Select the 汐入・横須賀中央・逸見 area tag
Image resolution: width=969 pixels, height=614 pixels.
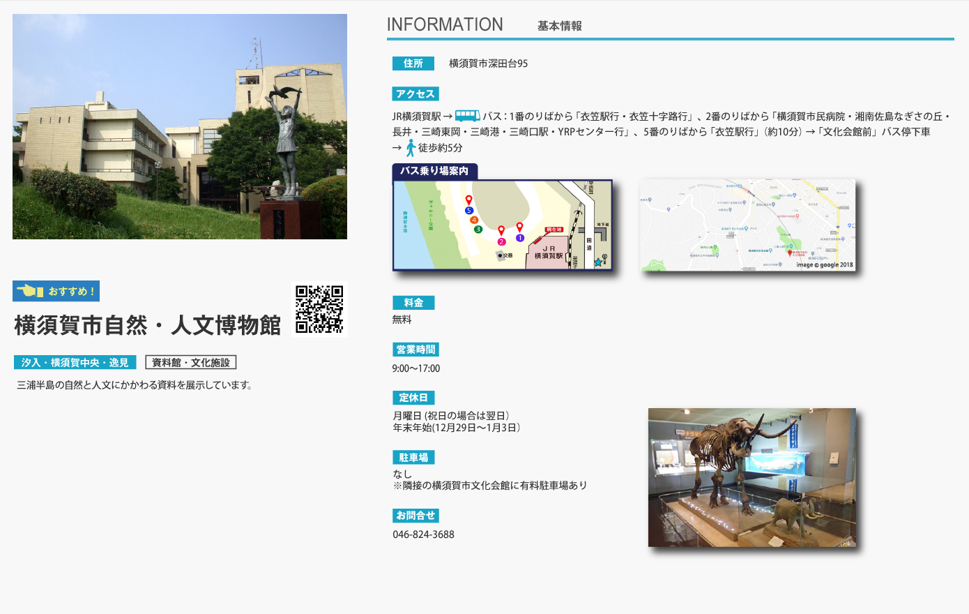click(x=75, y=362)
